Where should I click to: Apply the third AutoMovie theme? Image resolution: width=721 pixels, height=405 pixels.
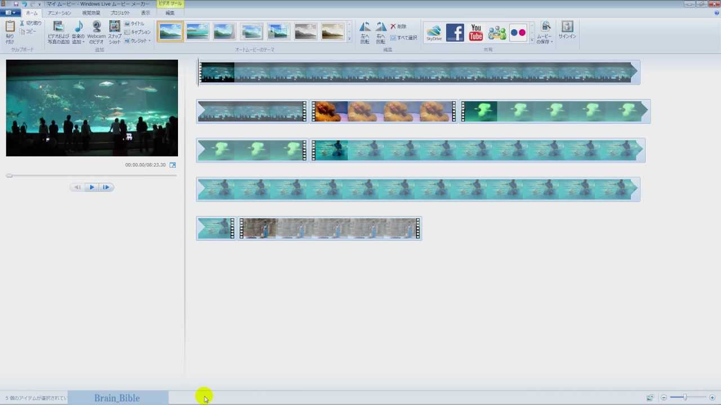pos(224,31)
